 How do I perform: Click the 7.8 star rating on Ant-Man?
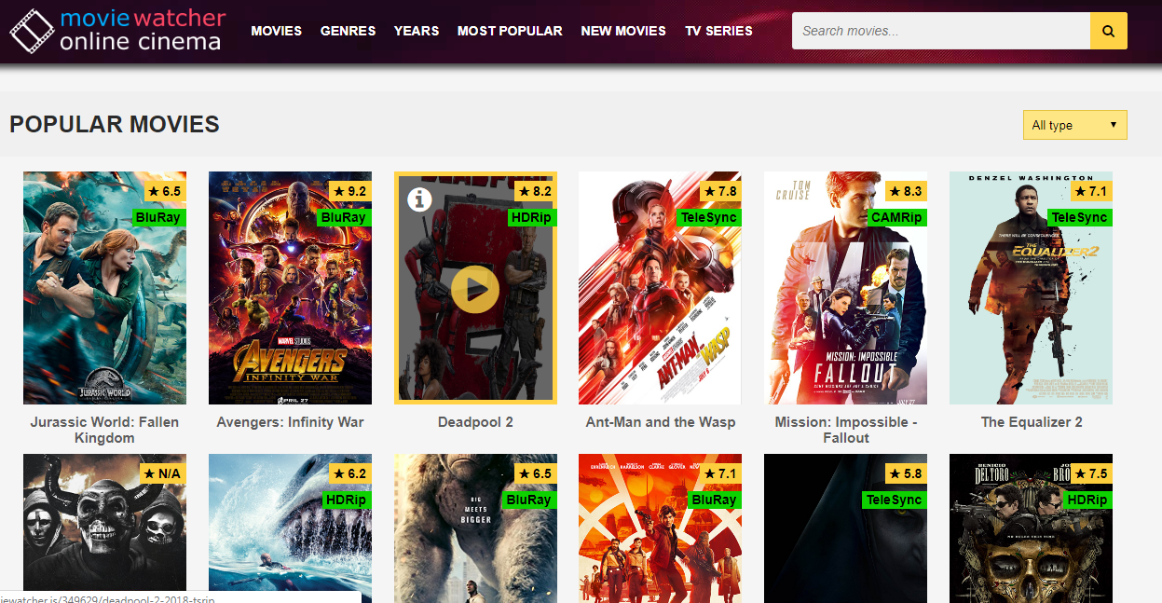[719, 191]
